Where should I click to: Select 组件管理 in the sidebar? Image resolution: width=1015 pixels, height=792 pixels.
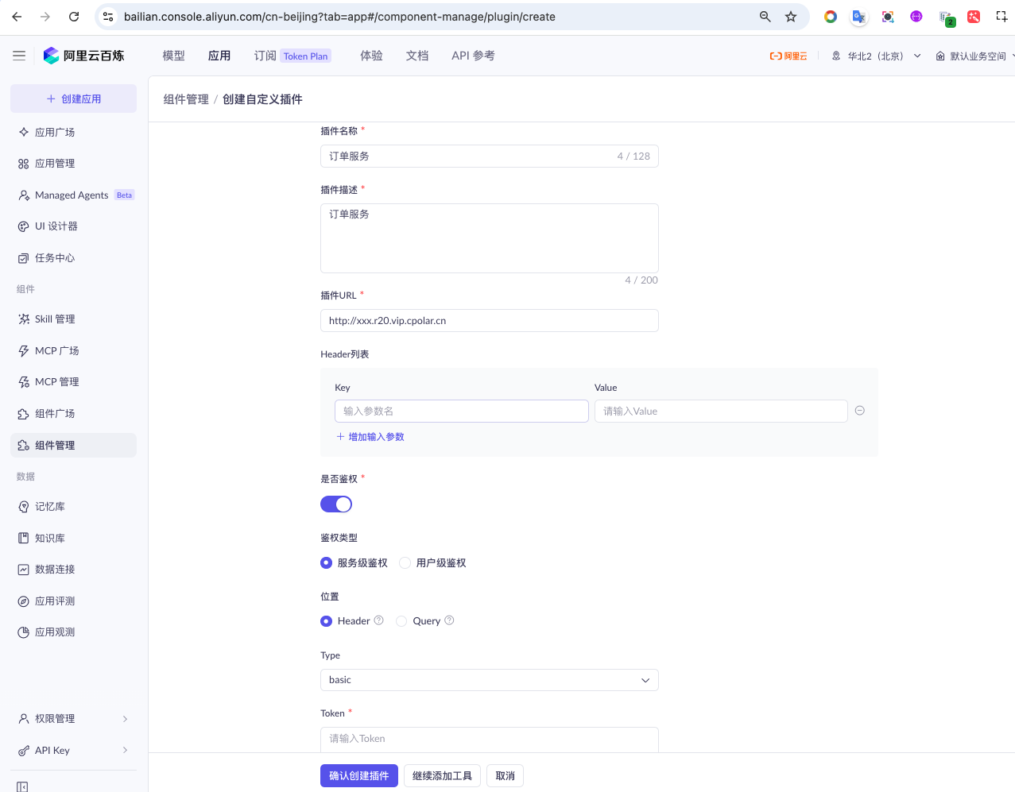pos(73,446)
